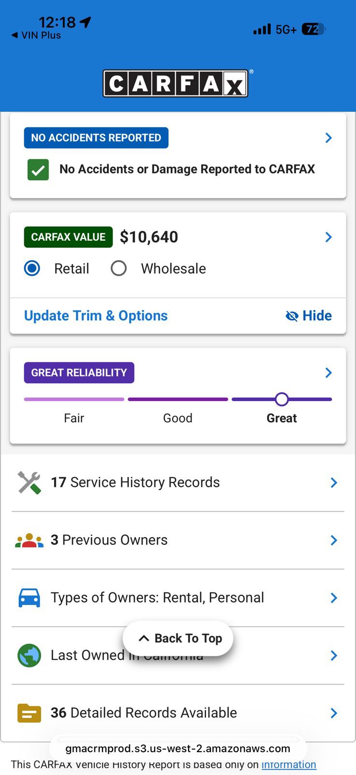The width and height of the screenshot is (356, 775).
Task: Click the wrench and screwdriver service icon
Action: pyautogui.click(x=29, y=482)
